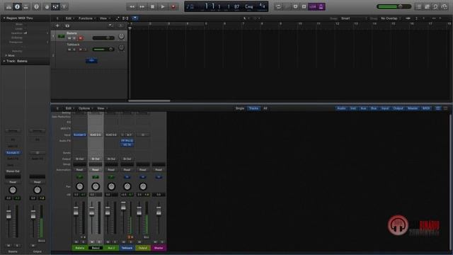Open Talkback channel Read automation menu

tap(127, 170)
